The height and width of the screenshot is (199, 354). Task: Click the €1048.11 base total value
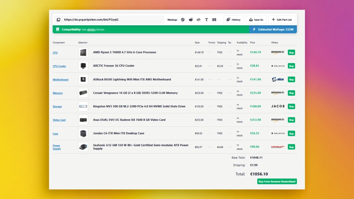coord(256,157)
